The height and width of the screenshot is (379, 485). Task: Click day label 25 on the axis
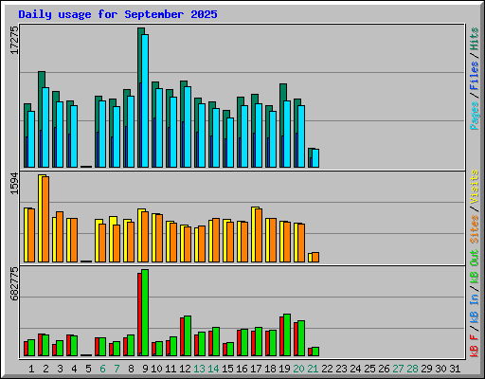coord(369,369)
